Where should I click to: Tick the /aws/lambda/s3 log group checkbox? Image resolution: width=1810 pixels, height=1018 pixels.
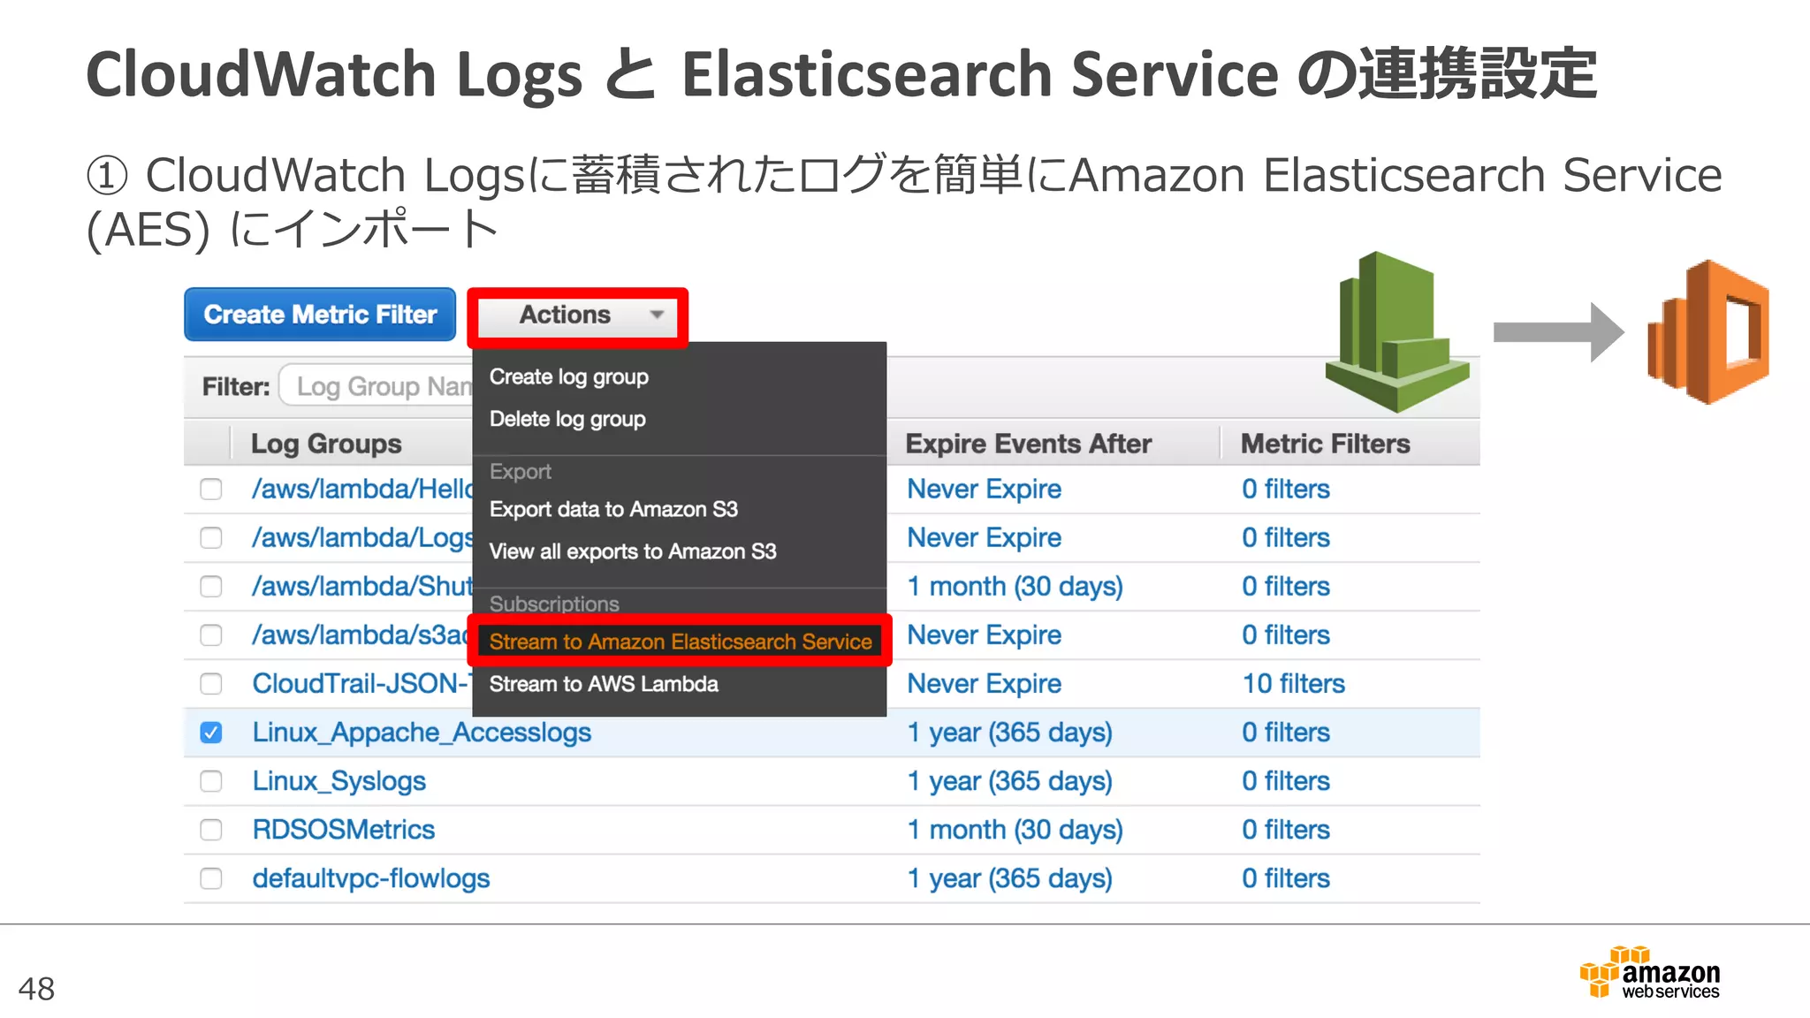(x=211, y=635)
